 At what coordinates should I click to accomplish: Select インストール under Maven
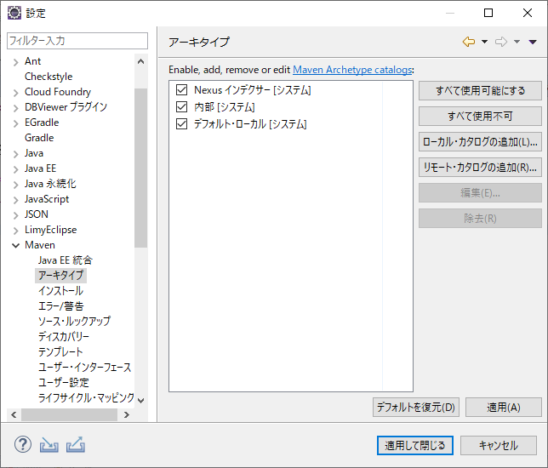tap(60, 291)
